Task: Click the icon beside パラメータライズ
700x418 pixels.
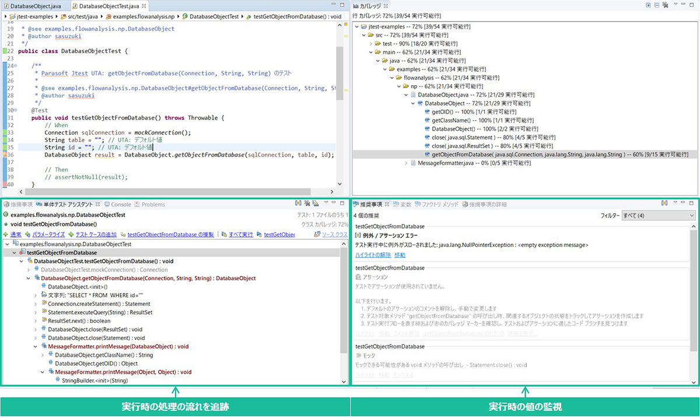Action: click(28, 234)
